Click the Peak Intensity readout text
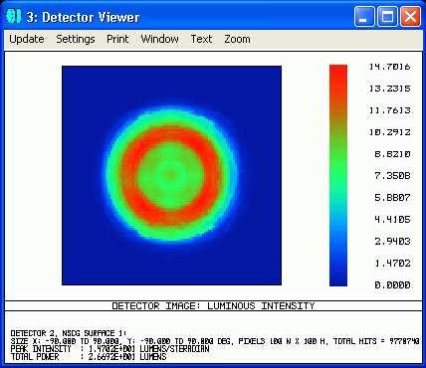The image size is (426, 368). (110, 349)
